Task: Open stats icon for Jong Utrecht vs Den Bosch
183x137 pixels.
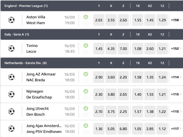Action: 86,108
